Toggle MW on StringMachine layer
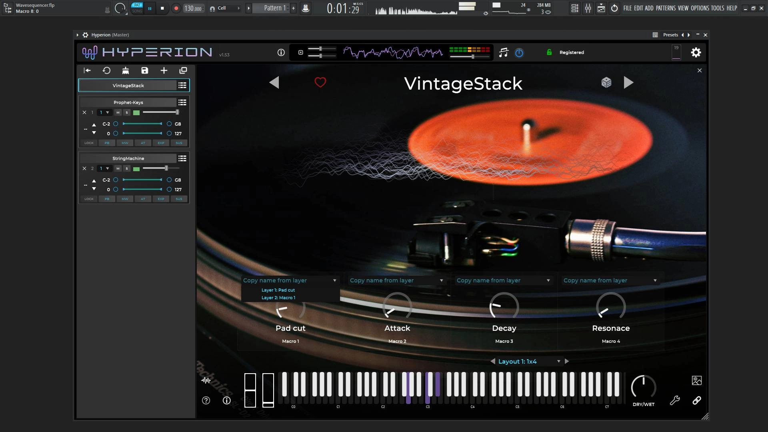768x432 pixels. [x=125, y=199]
